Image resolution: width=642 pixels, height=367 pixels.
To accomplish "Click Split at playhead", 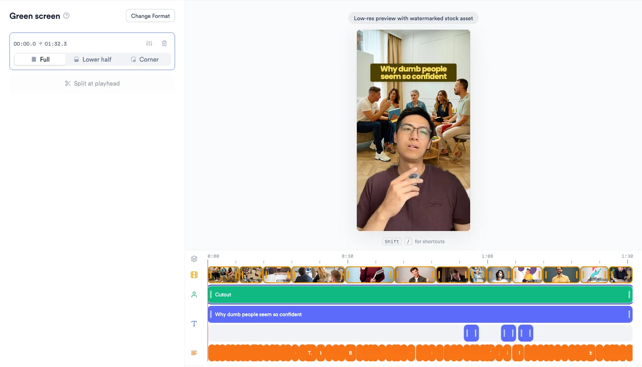I will pos(92,83).
